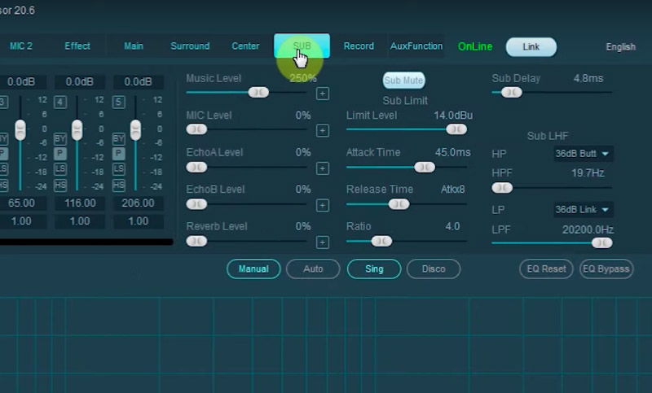Screen dimensions: 652x393
Task: Toggle the Sub Mute button
Action: click(403, 81)
